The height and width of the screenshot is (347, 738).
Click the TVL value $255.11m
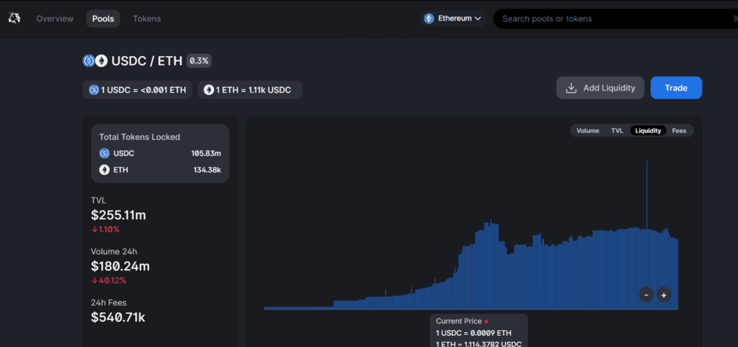tap(119, 215)
